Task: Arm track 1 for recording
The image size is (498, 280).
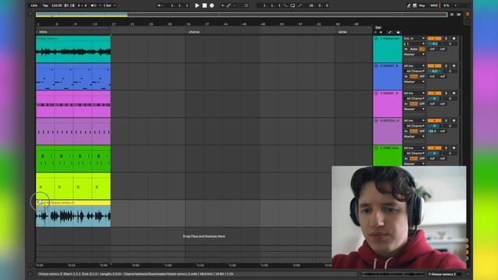Action: (454, 38)
